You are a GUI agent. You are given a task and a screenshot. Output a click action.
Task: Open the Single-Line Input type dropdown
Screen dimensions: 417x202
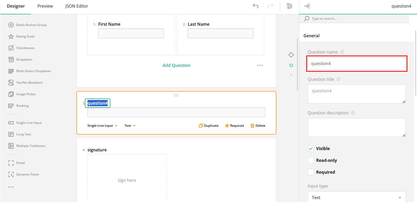[102, 126]
